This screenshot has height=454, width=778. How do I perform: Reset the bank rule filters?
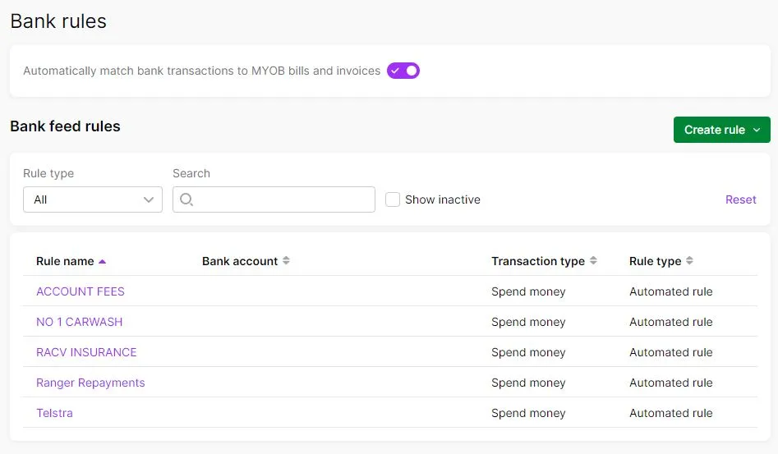coord(740,199)
